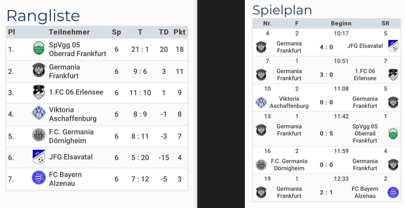
Task: Click the Pkt column header in Rangliste
Action: pyautogui.click(x=180, y=32)
